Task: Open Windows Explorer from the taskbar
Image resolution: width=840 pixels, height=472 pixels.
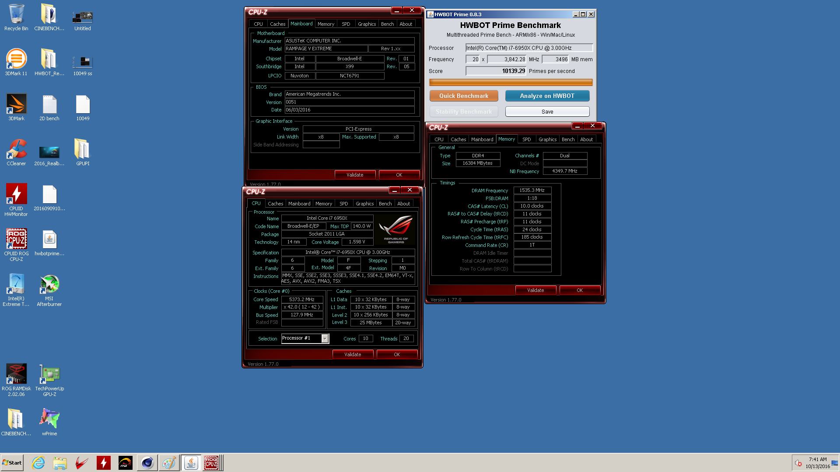Action: [60, 463]
